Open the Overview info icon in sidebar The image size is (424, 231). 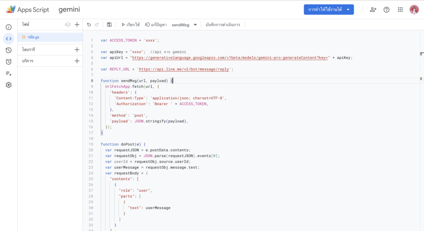pyautogui.click(x=9, y=27)
